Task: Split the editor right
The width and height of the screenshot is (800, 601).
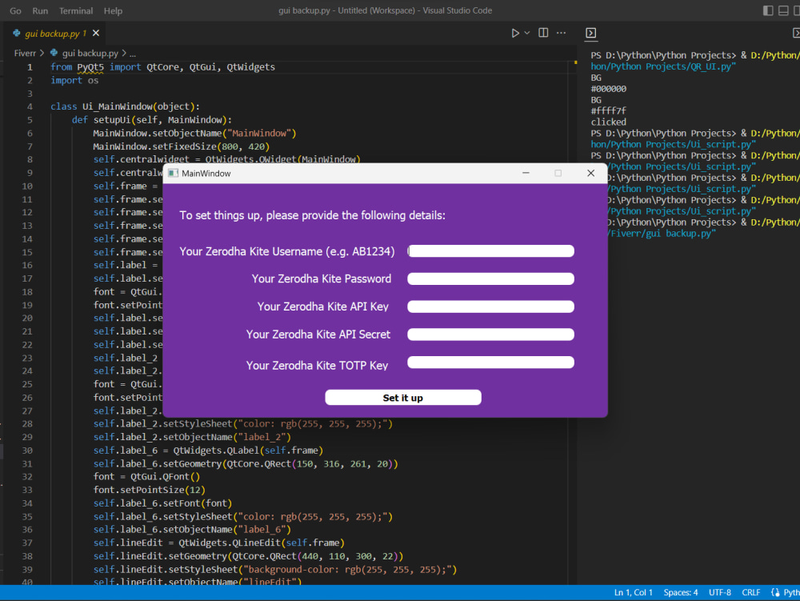Action: pos(543,33)
